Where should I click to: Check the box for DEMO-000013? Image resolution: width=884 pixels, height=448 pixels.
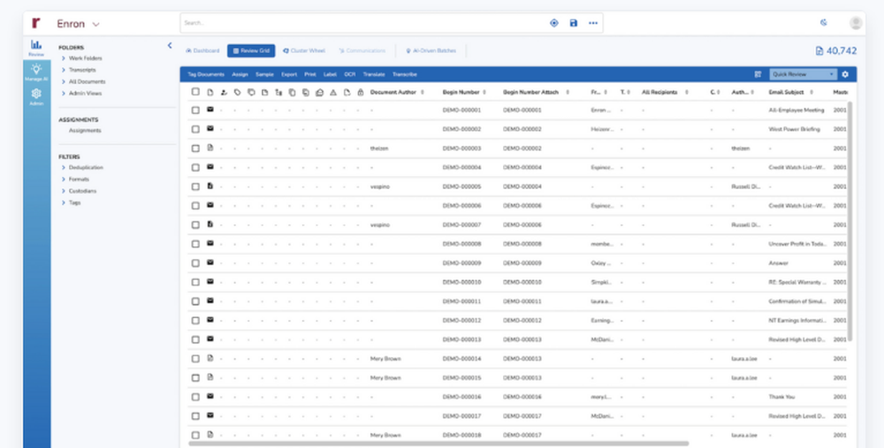pos(195,340)
